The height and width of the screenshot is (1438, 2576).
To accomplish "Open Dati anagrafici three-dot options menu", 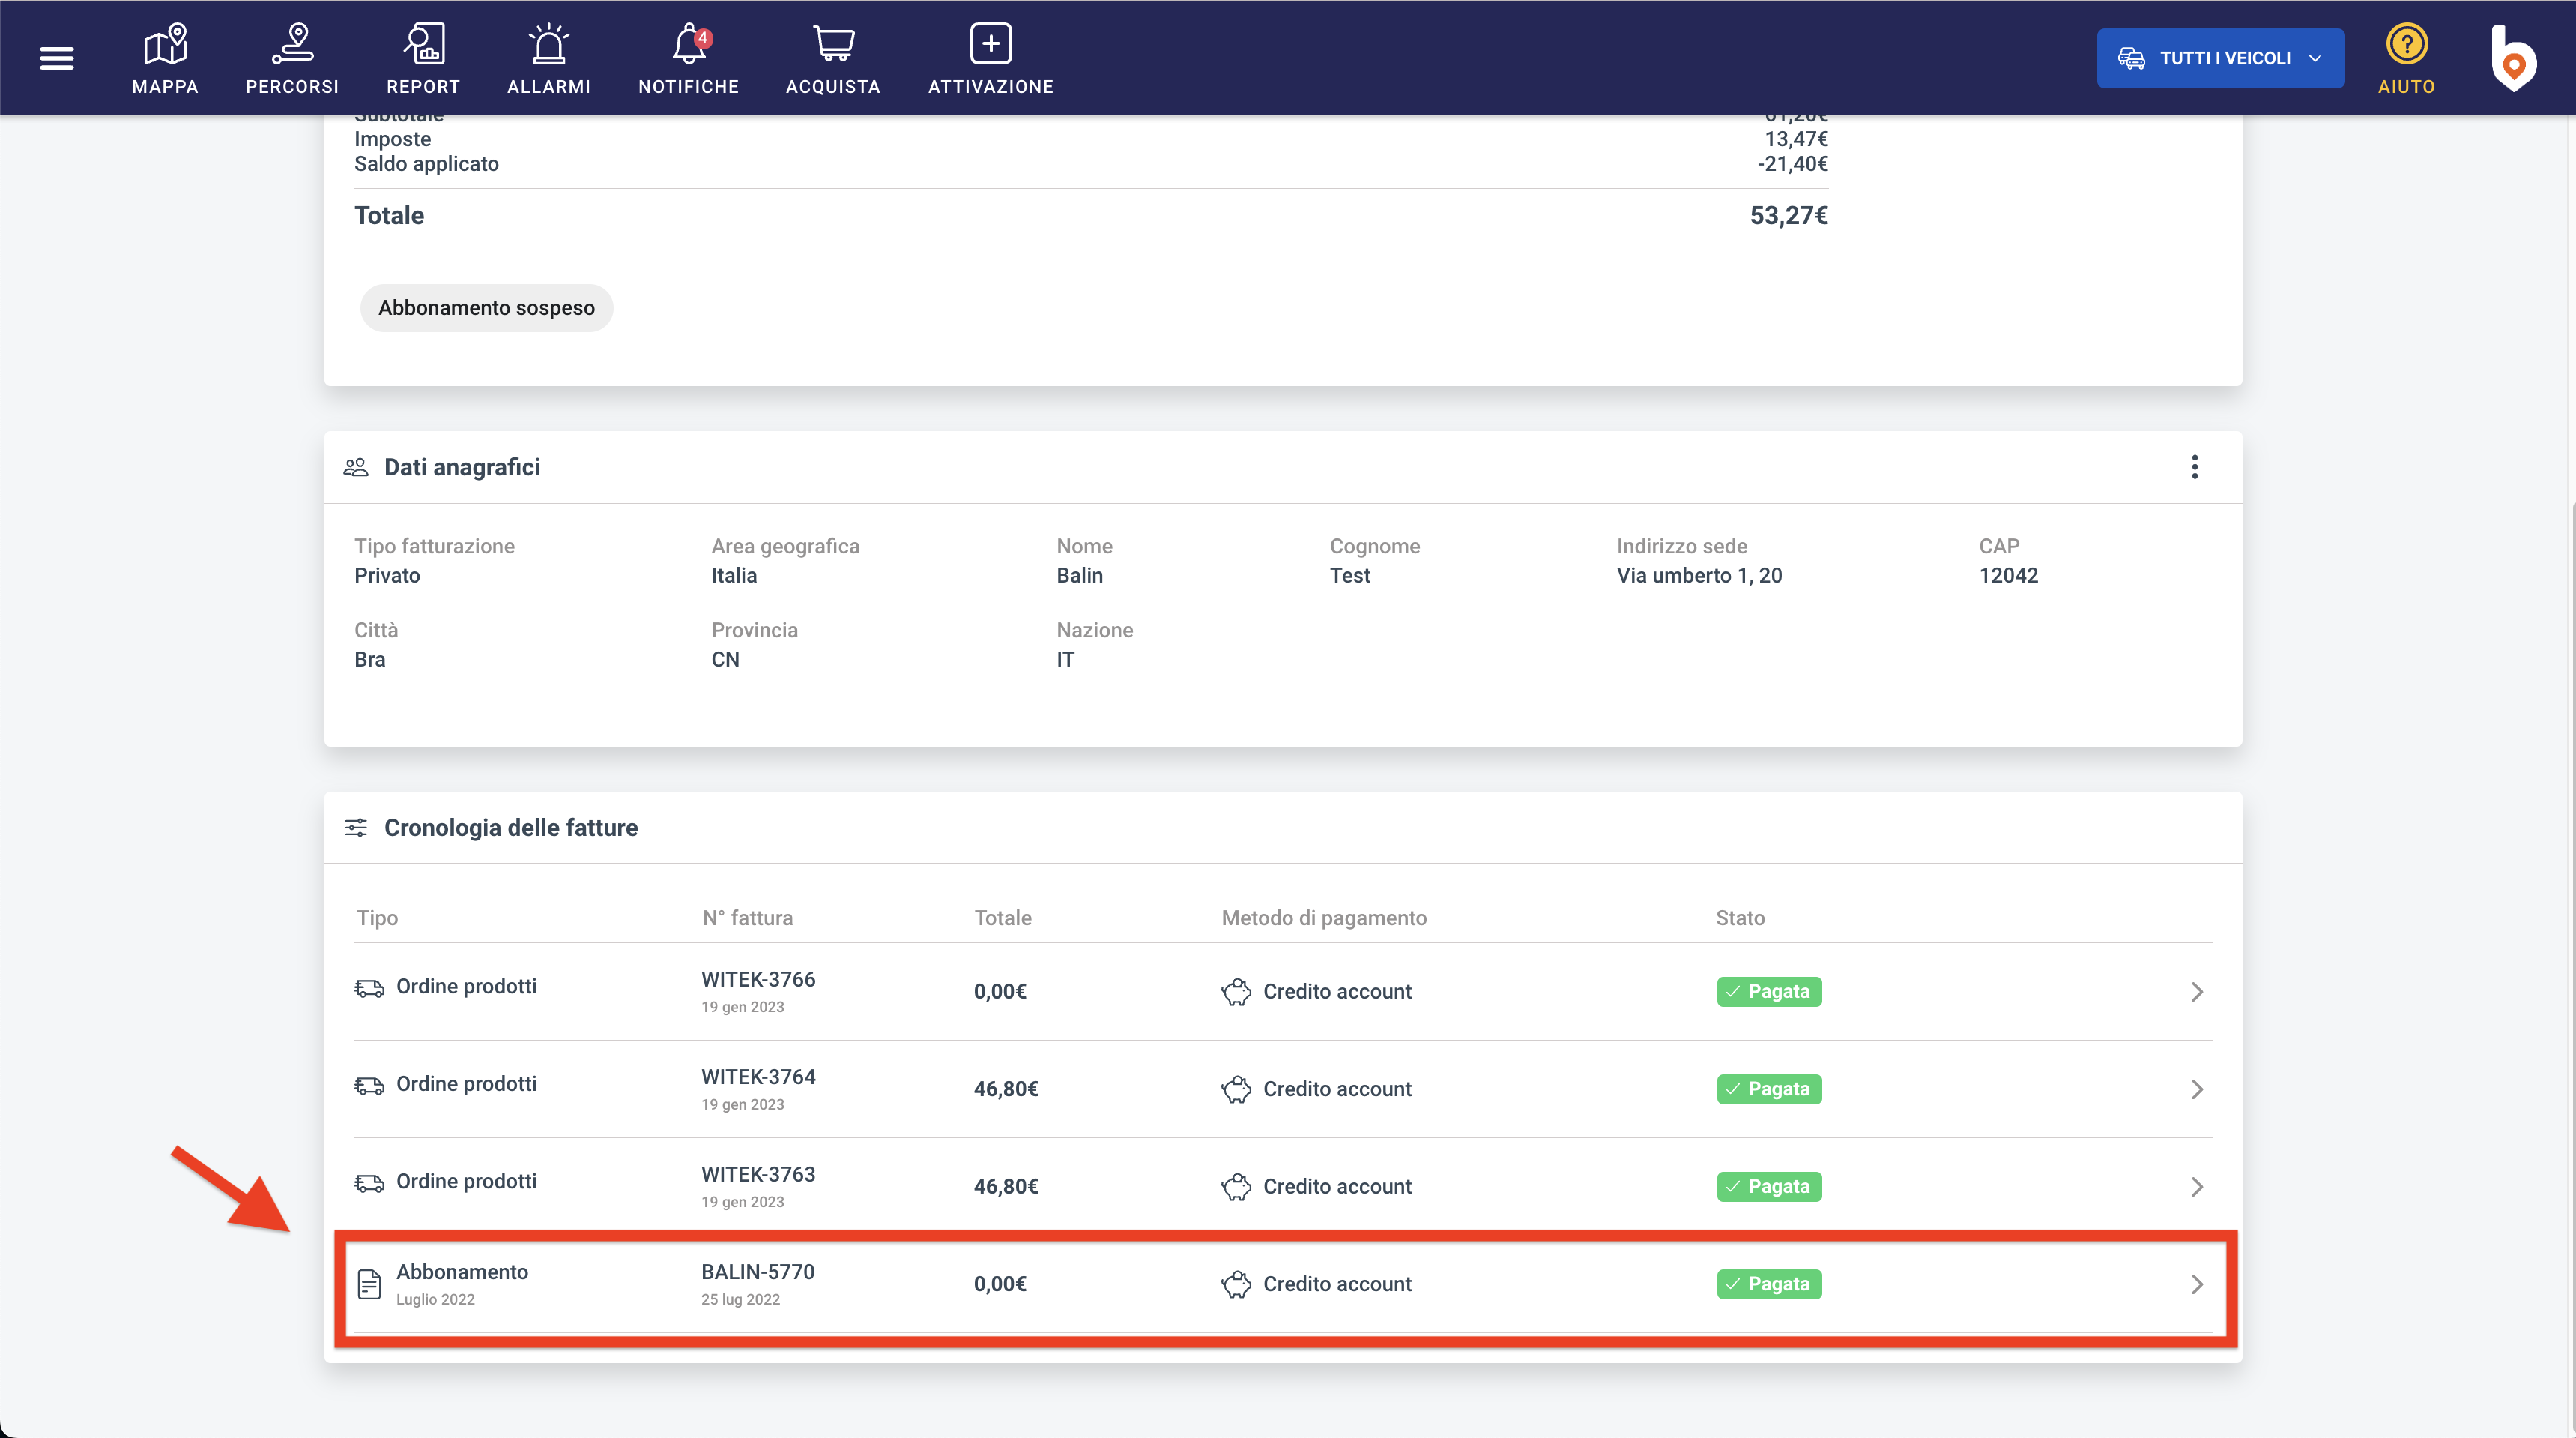I will pos(2194,467).
